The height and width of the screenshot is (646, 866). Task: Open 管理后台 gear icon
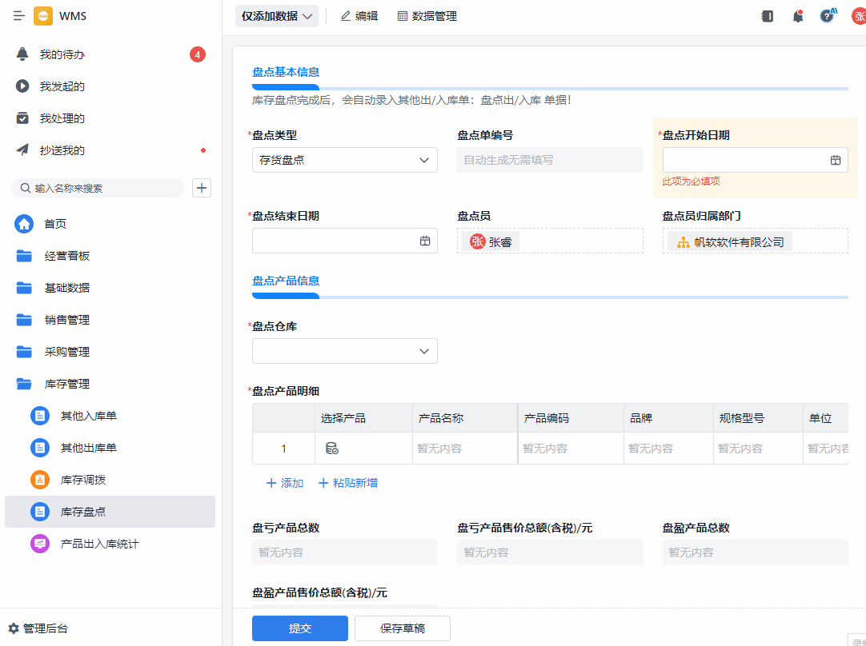[14, 628]
